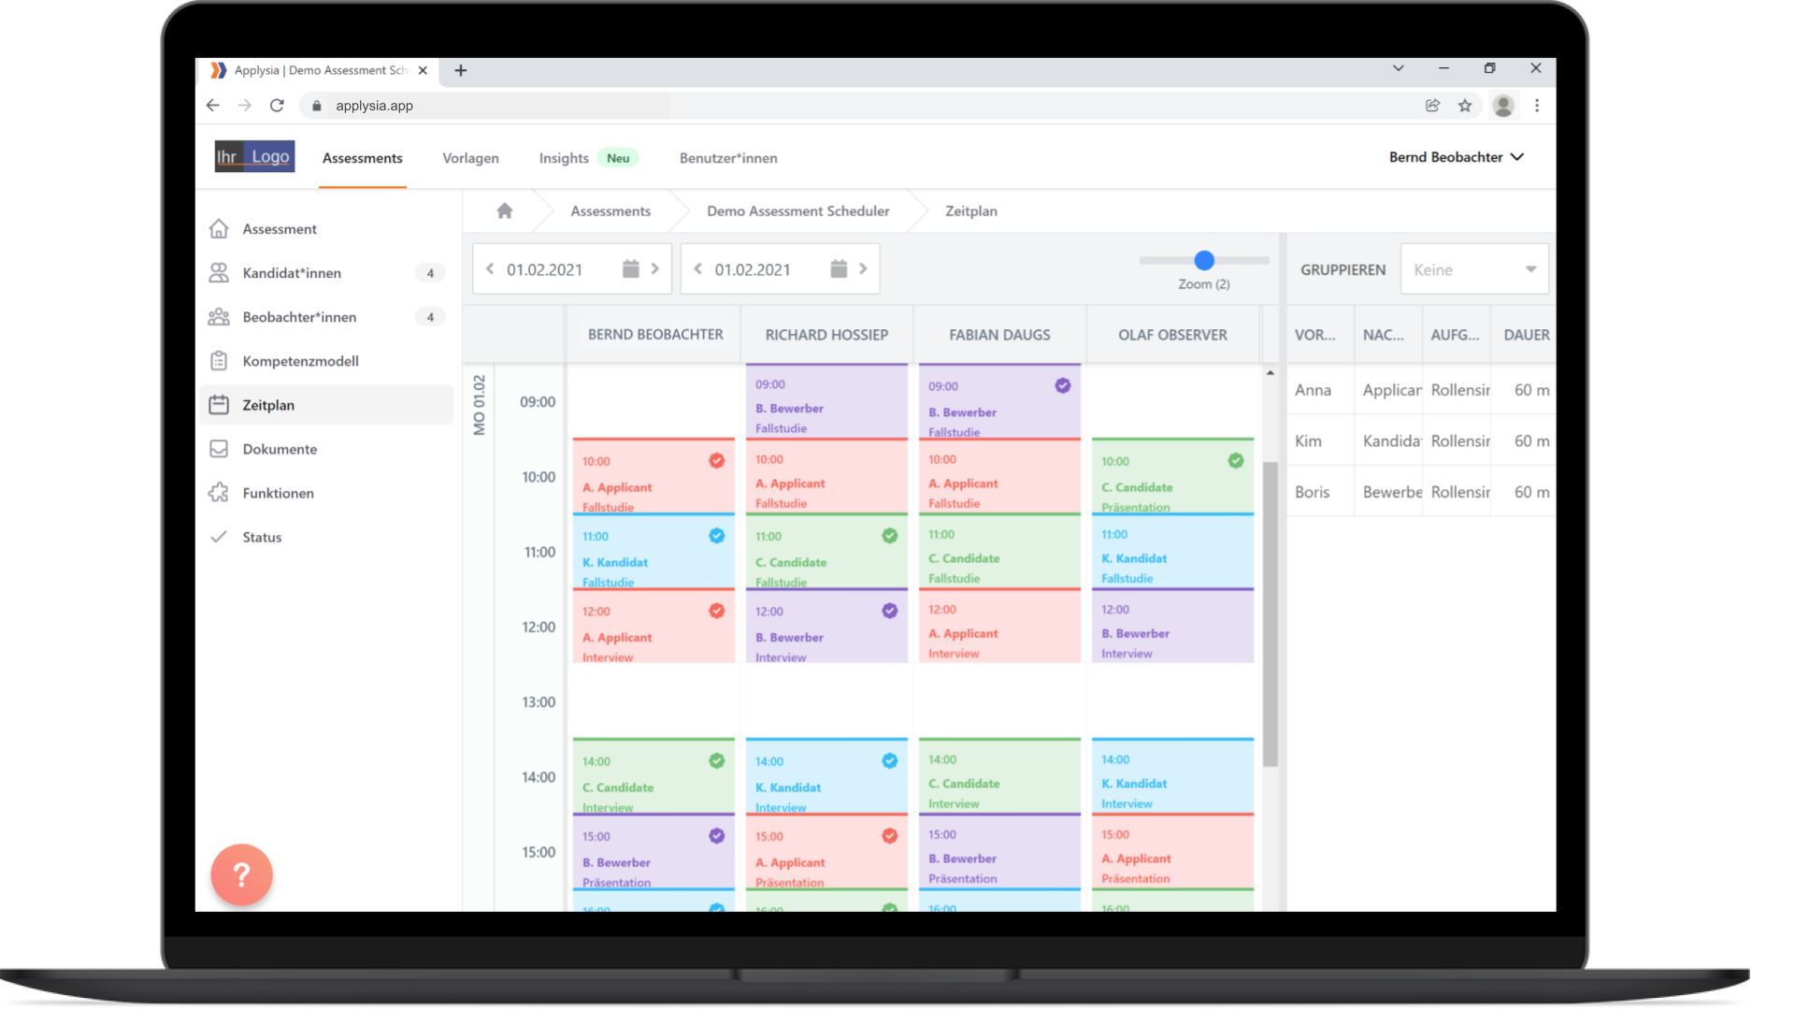The image size is (1795, 1010).
Task: Open the Gruppieren Keine dropdown
Action: coord(1474,269)
